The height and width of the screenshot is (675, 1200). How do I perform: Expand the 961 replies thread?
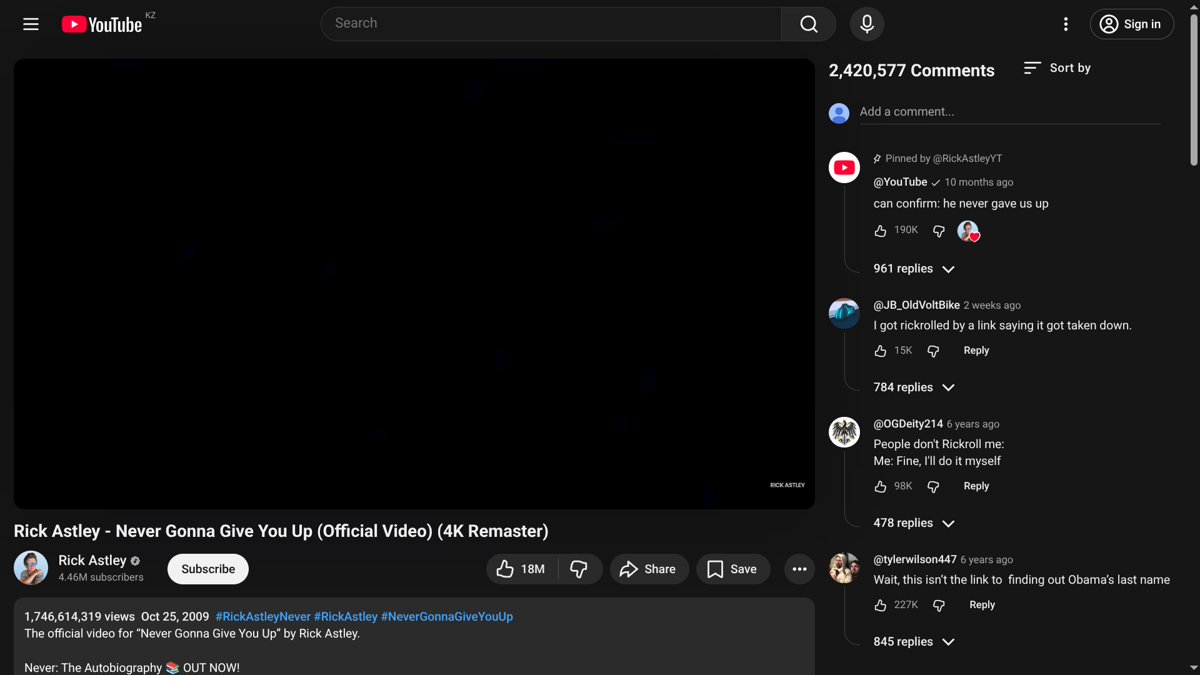[913, 269]
